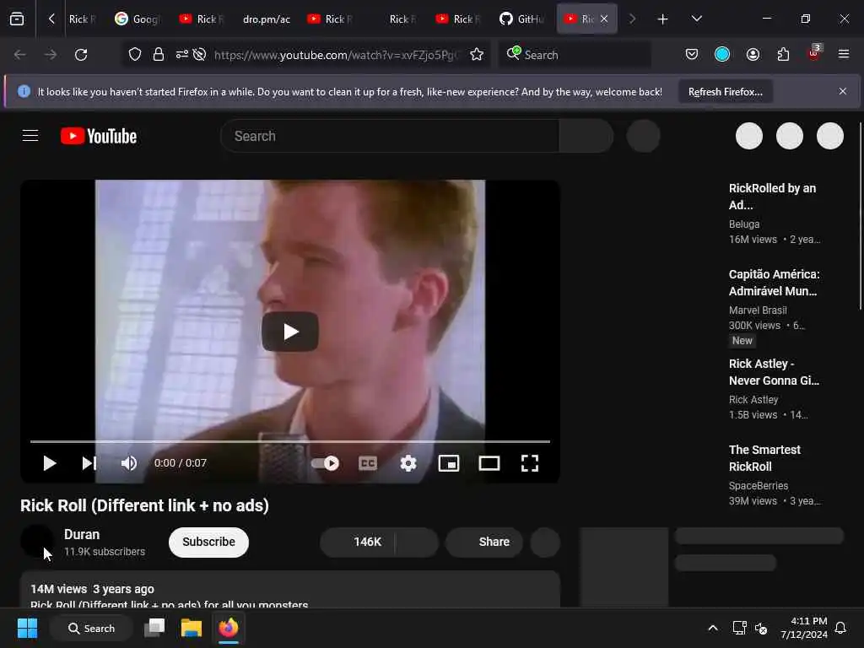Screen dimensions: 864x648
Task: Close the current YouTube tab
Action: tap(604, 19)
